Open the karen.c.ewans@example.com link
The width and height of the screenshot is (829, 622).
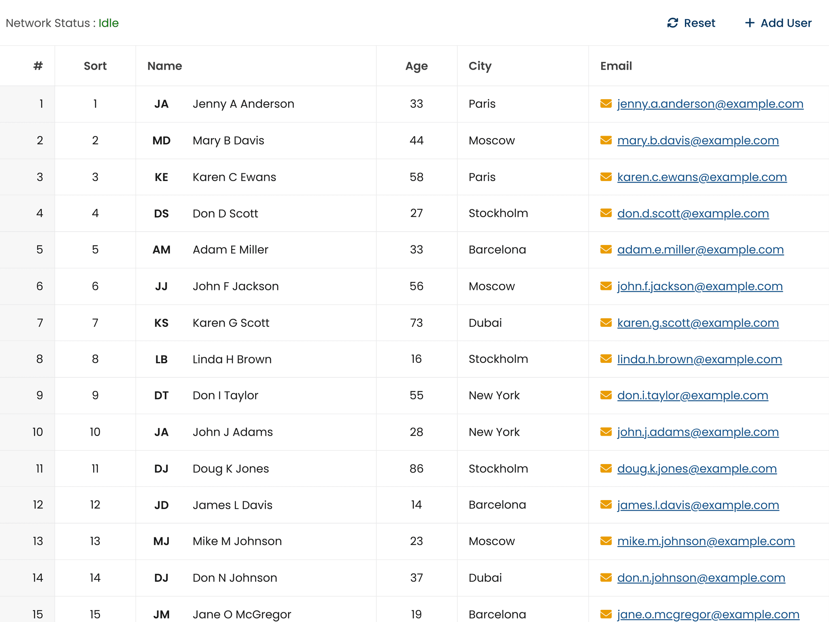pyautogui.click(x=701, y=177)
